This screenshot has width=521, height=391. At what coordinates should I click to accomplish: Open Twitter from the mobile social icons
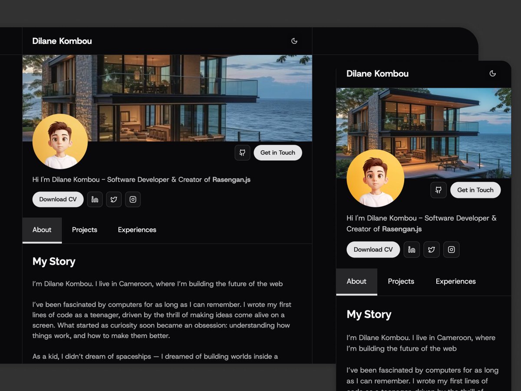click(x=431, y=249)
